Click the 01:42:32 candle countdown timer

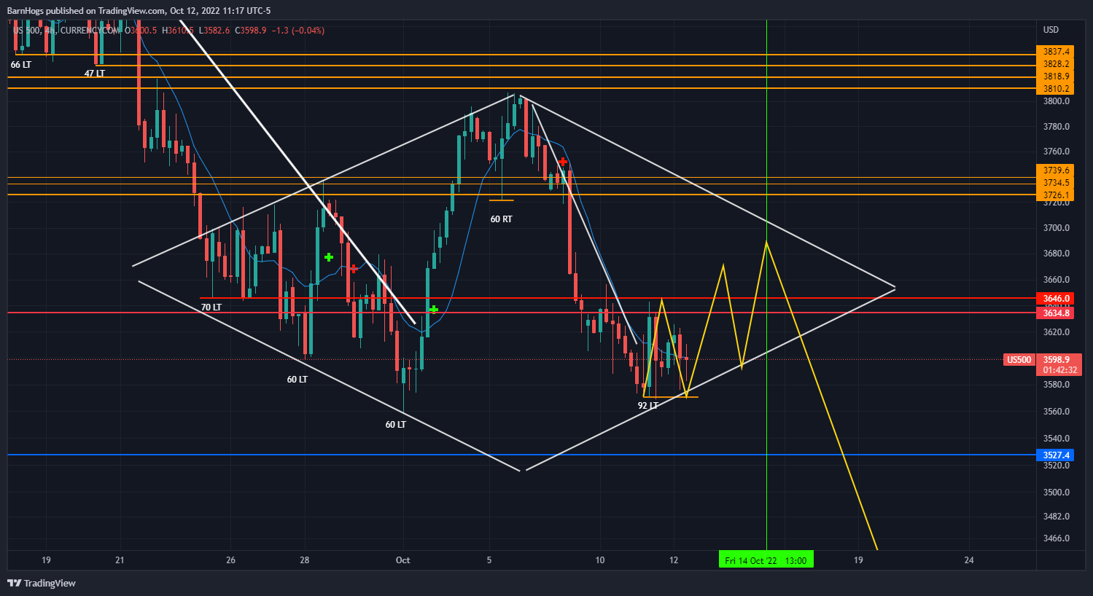point(1059,370)
